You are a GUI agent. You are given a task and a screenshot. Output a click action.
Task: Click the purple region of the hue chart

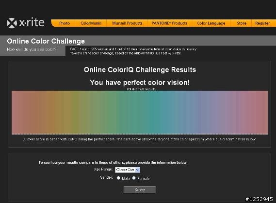(216, 112)
